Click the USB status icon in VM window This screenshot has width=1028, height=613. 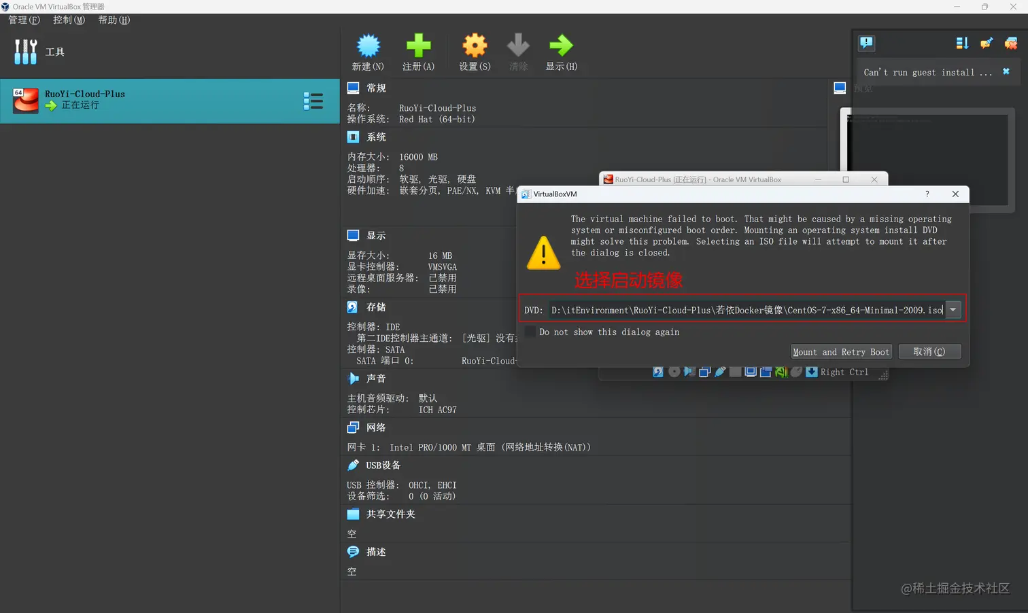pos(720,372)
